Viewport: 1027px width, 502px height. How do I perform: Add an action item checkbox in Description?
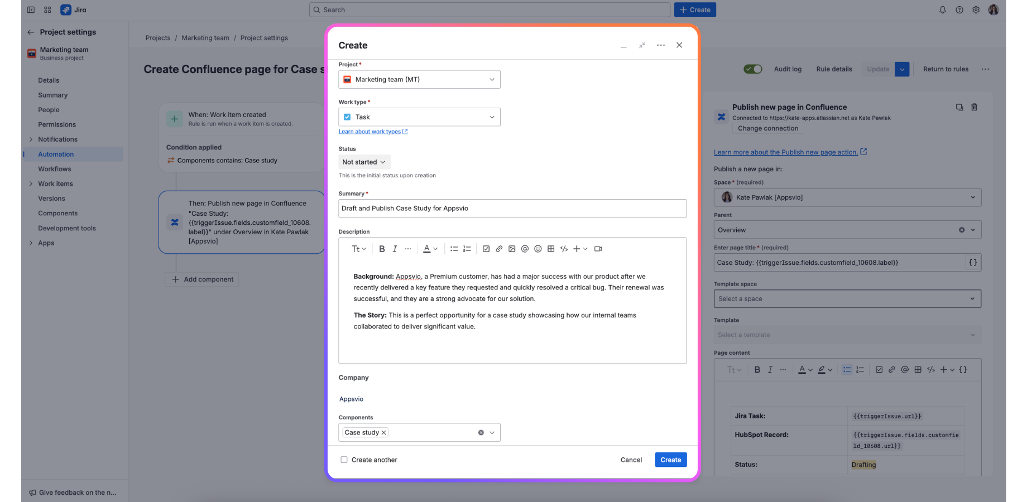[x=486, y=249]
